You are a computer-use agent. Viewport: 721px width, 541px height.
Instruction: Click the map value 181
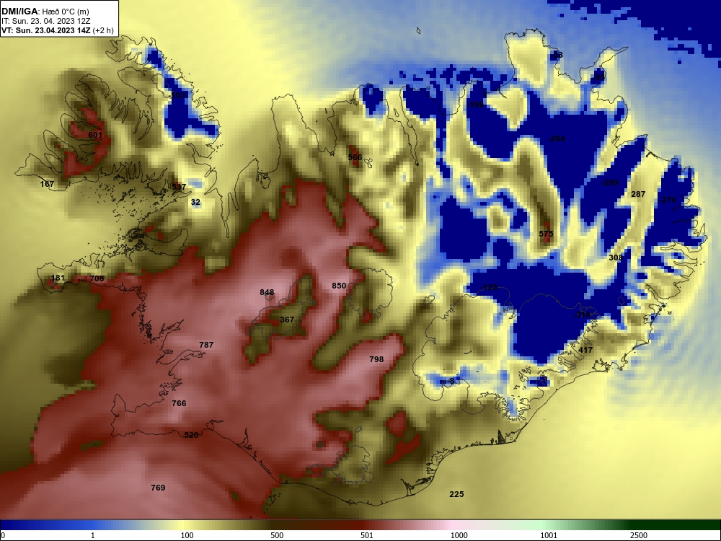coord(58,278)
